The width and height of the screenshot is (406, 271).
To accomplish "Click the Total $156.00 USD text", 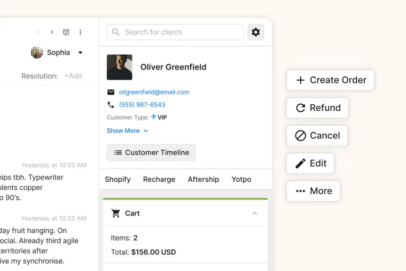I will (143, 252).
